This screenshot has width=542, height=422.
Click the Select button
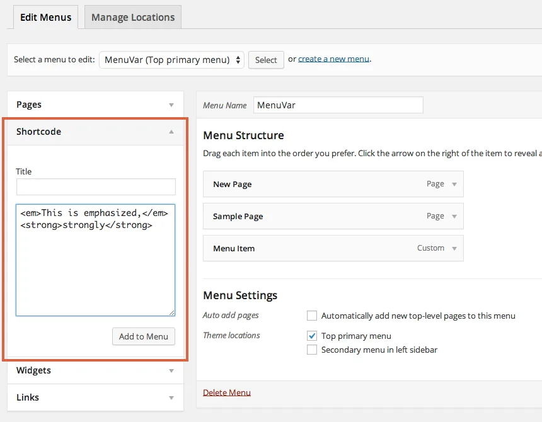[266, 60]
